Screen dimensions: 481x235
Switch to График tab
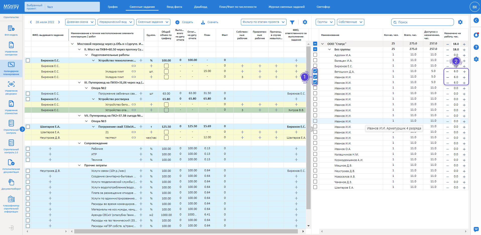click(113, 7)
